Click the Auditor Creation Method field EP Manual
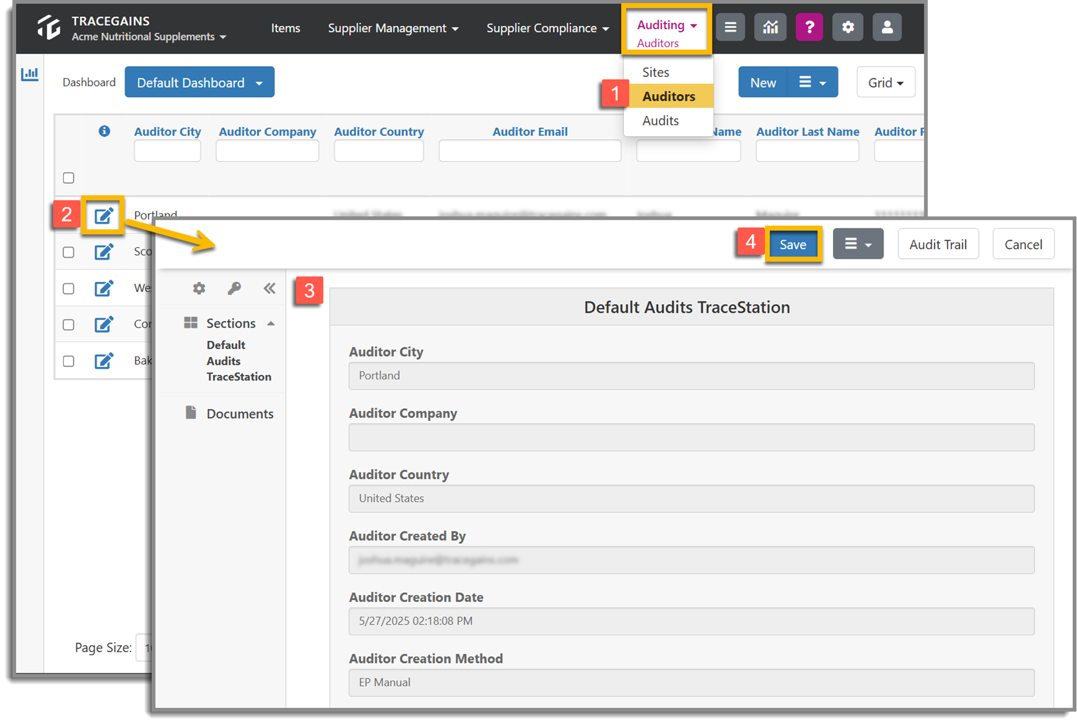The height and width of the screenshot is (724, 1077). [x=691, y=682]
